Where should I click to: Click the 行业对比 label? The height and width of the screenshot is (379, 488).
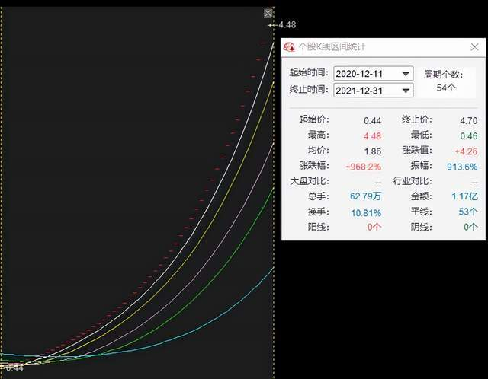point(413,181)
